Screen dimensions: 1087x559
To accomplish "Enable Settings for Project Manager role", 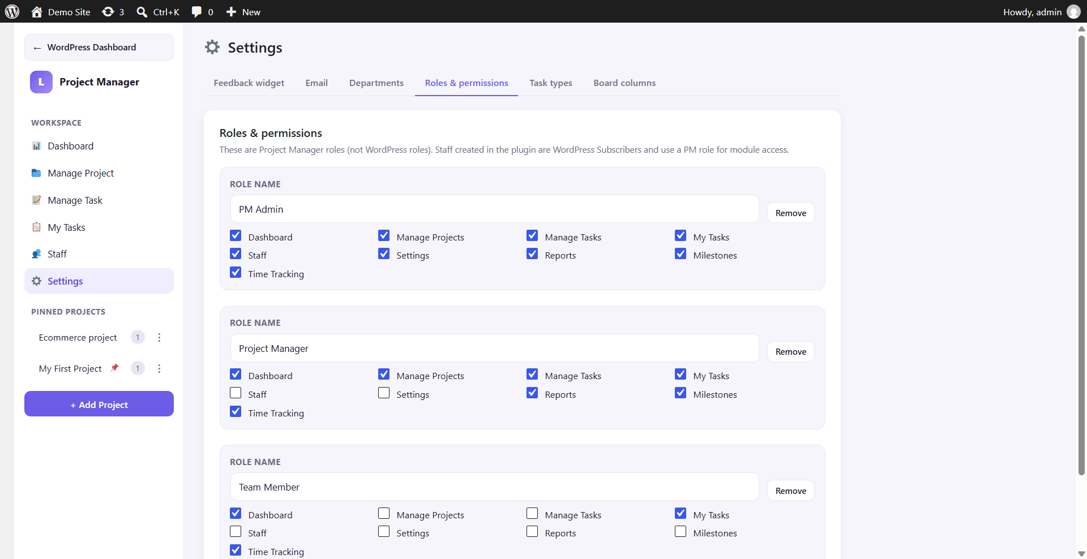I will click(x=384, y=393).
